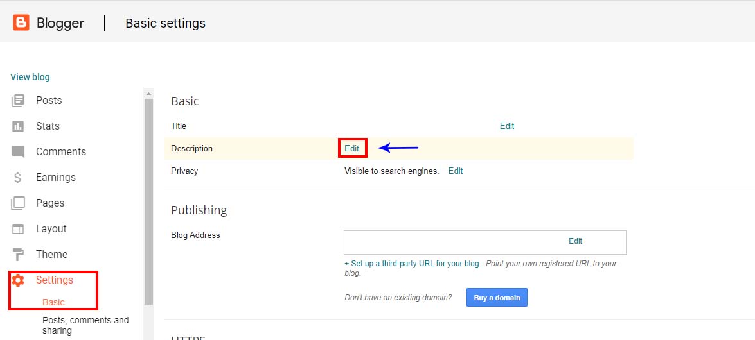Click the 'Blog Address' label
755x340 pixels.
(x=195, y=235)
